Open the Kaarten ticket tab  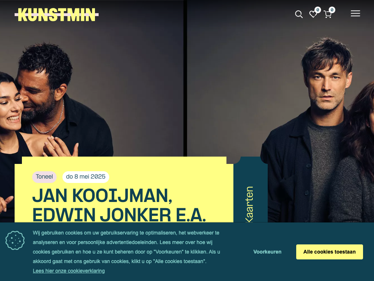click(x=250, y=204)
